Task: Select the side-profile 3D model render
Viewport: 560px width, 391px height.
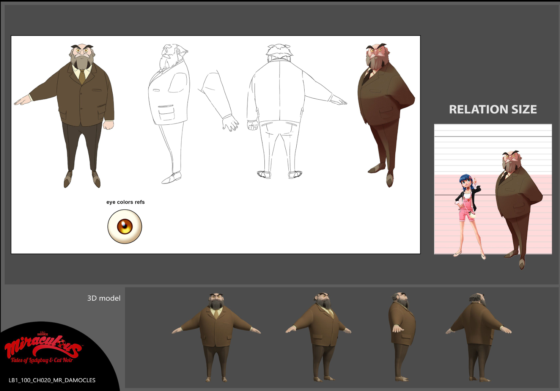Action: (x=402, y=337)
